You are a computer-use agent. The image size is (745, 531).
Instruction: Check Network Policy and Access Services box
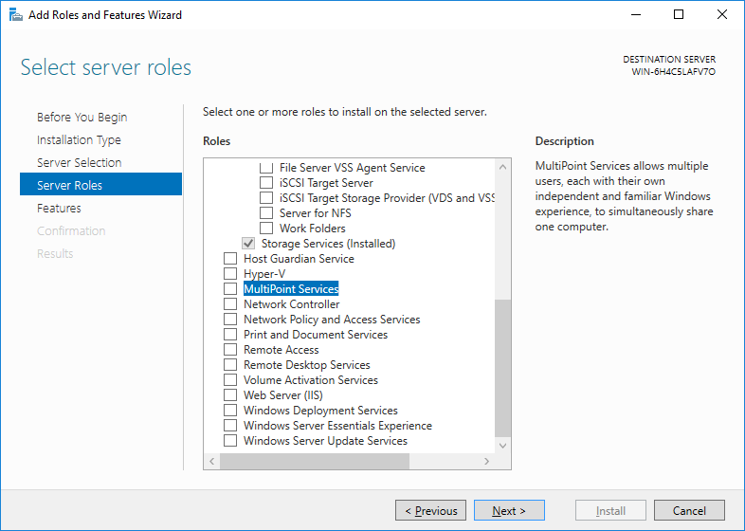(x=230, y=320)
